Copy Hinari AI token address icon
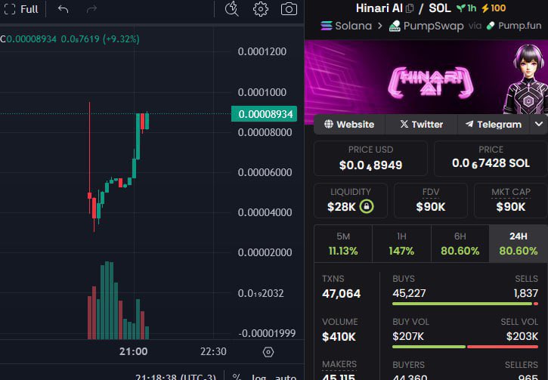This screenshot has width=548, height=380. coord(410,8)
